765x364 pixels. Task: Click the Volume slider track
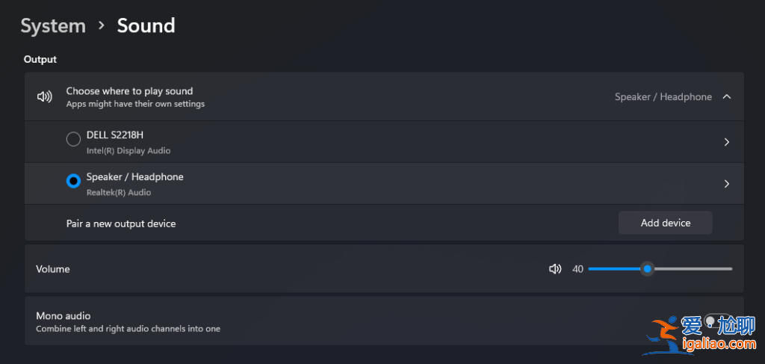click(695, 269)
